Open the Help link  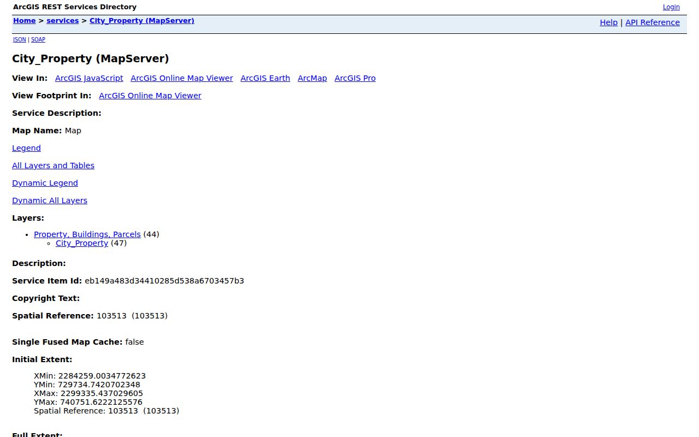pos(608,22)
